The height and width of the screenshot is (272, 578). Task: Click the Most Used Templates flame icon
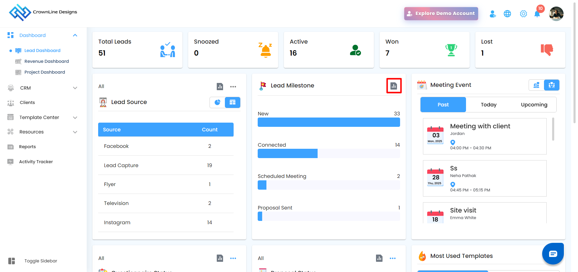coord(422,256)
